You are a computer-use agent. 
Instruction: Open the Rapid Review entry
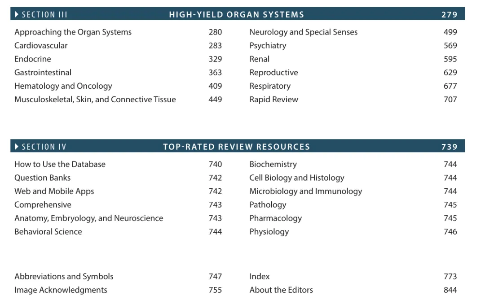point(274,100)
